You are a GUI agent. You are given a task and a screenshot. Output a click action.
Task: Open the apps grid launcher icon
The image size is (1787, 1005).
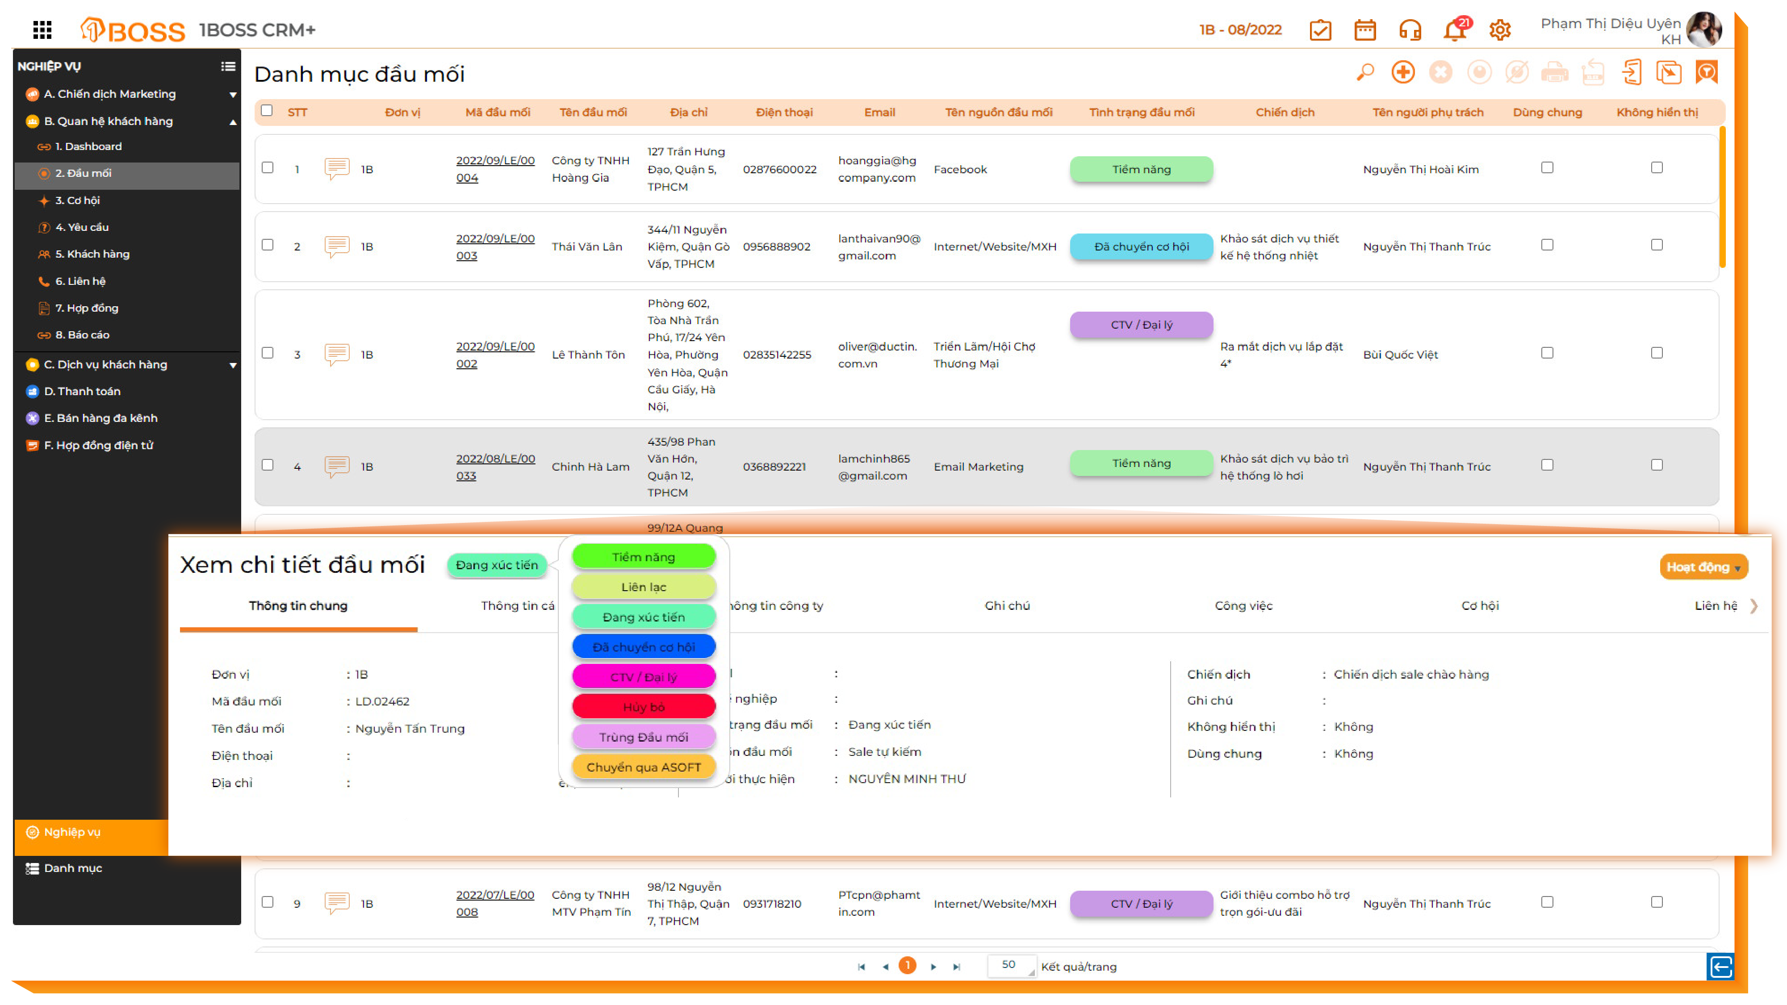42,29
